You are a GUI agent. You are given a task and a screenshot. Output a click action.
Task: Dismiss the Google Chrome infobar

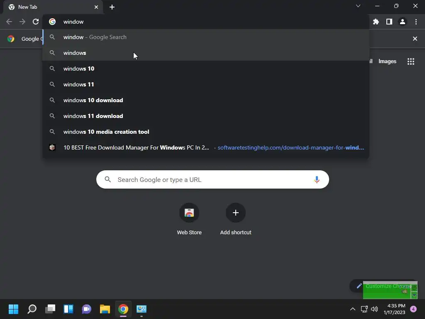coord(415,39)
